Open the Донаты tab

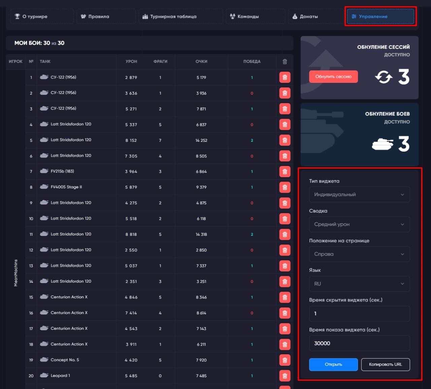[x=316, y=17]
